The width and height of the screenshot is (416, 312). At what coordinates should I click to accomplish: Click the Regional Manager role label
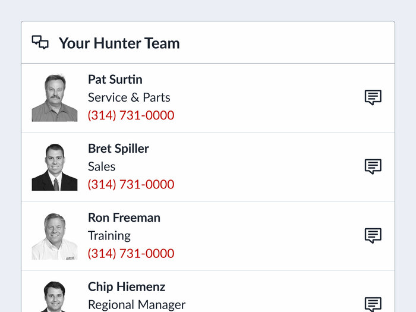pos(137,304)
